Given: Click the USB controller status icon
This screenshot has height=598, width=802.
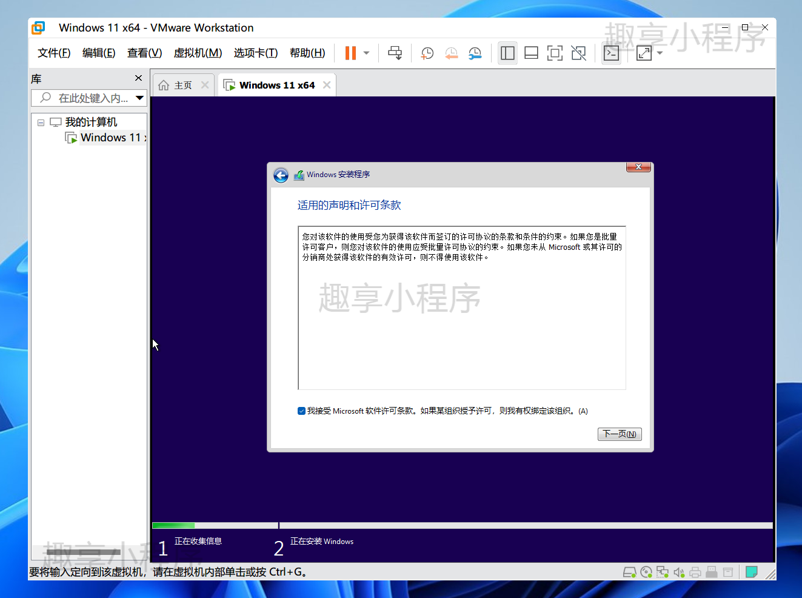Looking at the screenshot, I should click(x=712, y=572).
